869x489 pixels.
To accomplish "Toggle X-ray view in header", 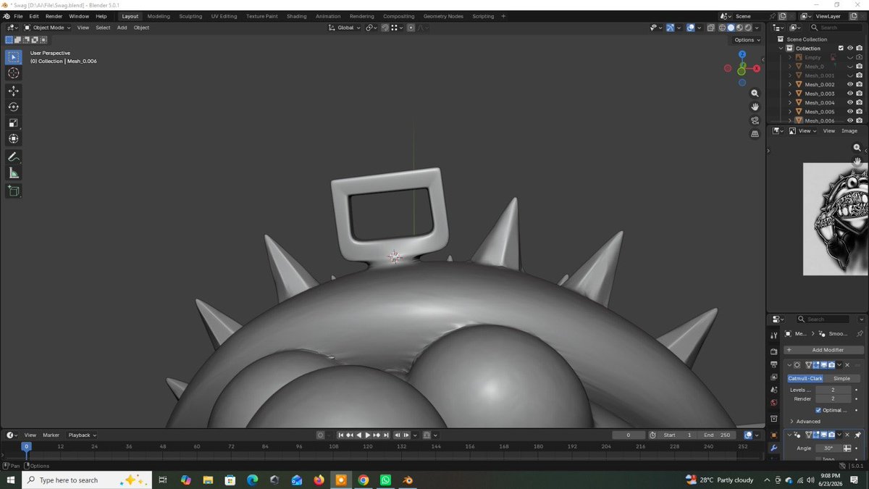I will pos(710,28).
